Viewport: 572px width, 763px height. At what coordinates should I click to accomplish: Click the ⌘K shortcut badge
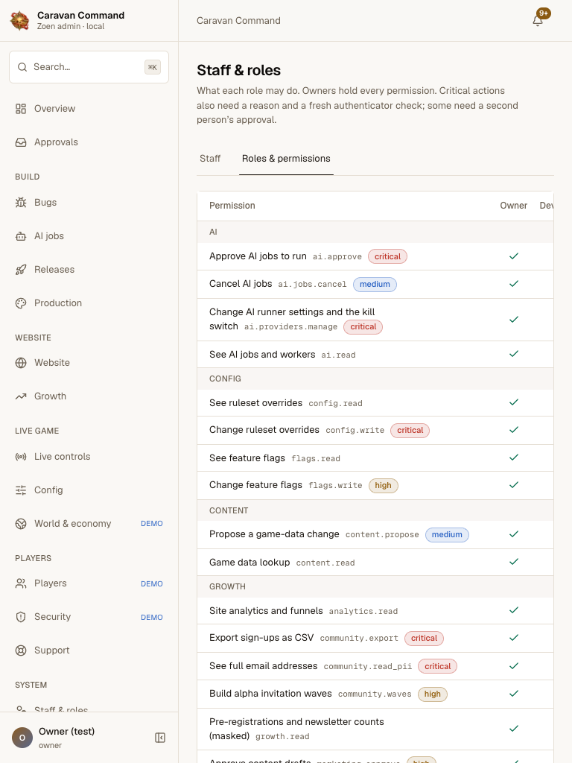click(153, 67)
